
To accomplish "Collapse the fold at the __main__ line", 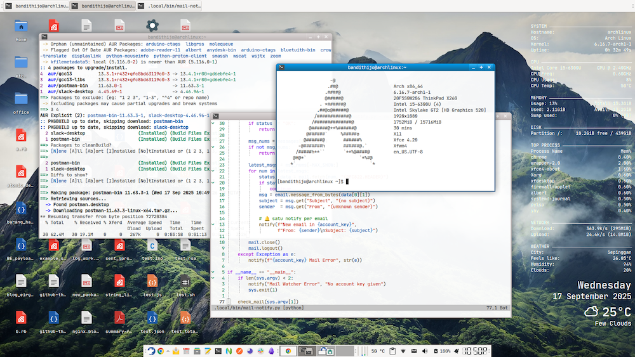I will tap(213, 272).
